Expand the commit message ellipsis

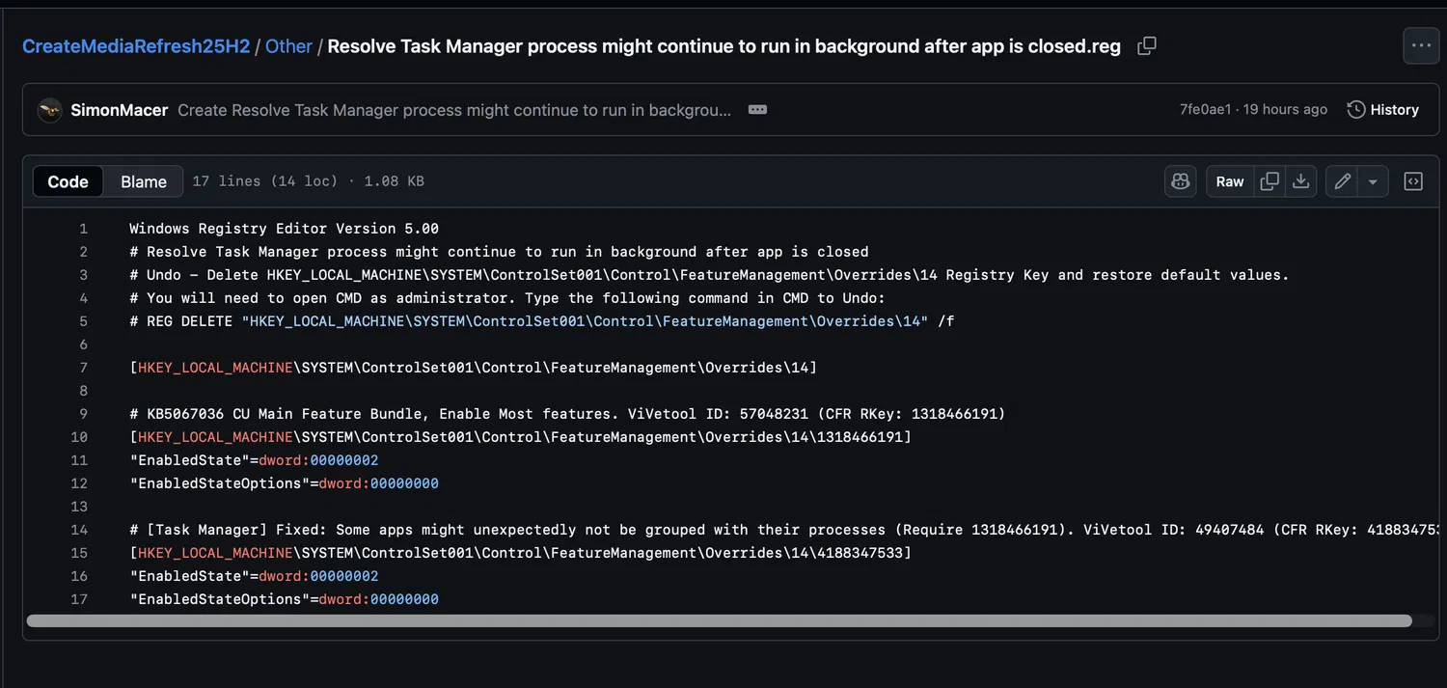point(757,110)
